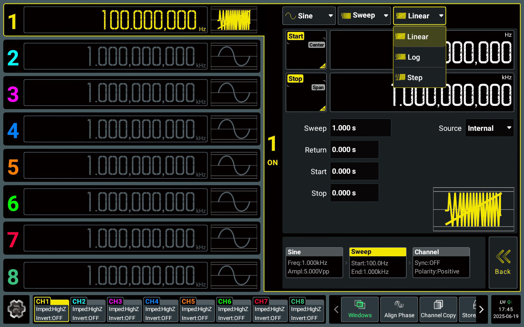Select channel 5 orange number
Viewport: 524px width, 327px height.
click(13, 167)
